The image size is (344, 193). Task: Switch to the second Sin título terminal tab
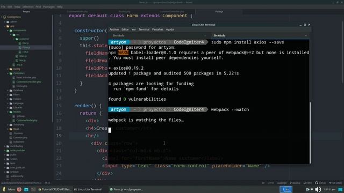[x=219, y=35]
